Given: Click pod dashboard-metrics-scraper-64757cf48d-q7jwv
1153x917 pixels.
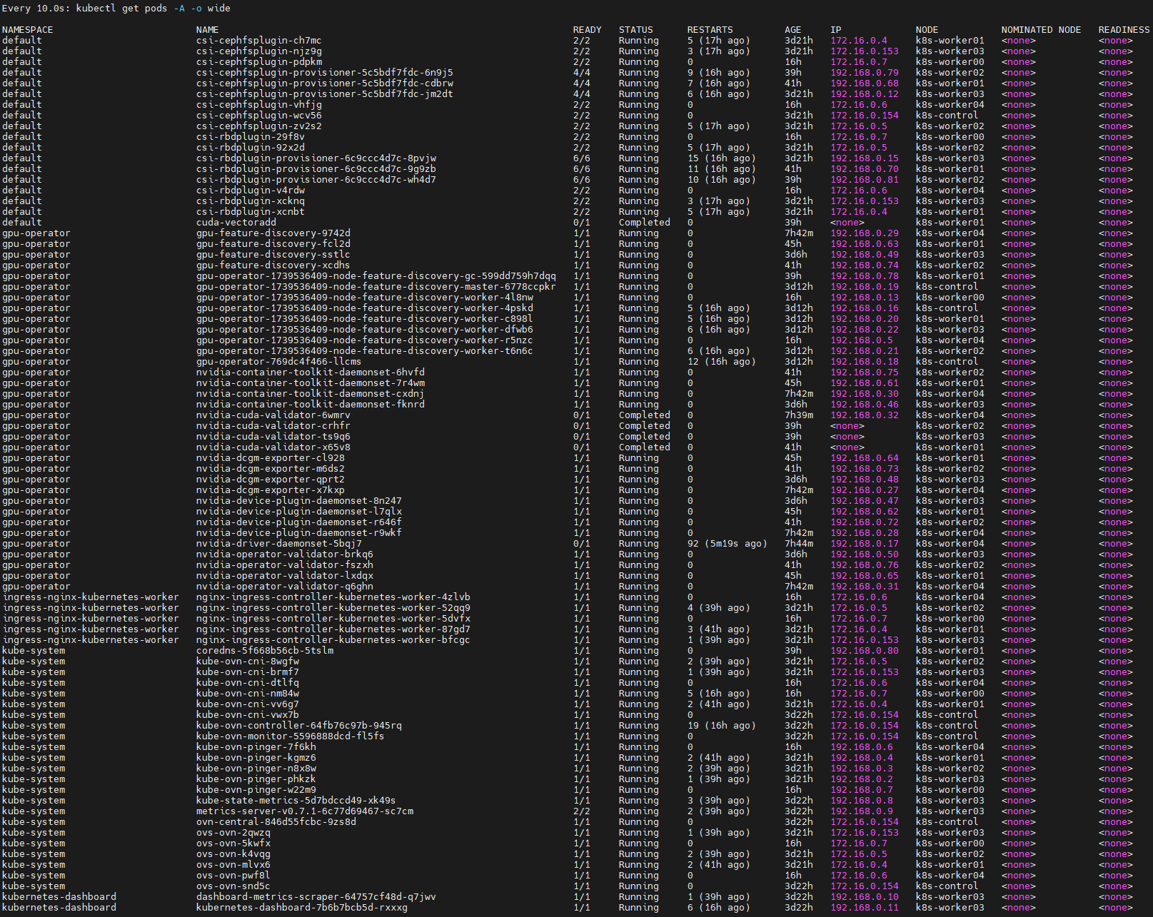Looking at the screenshot, I should tap(316, 897).
